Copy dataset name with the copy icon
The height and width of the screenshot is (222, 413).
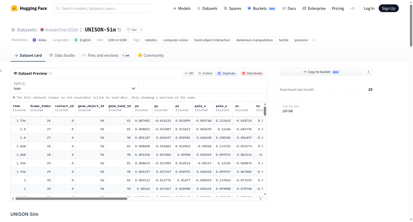point(119,30)
